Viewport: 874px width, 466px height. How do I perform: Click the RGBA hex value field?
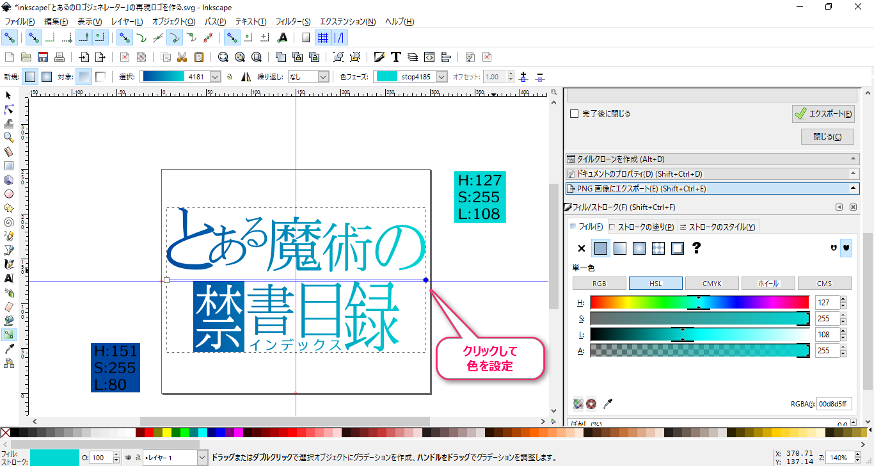click(x=834, y=403)
